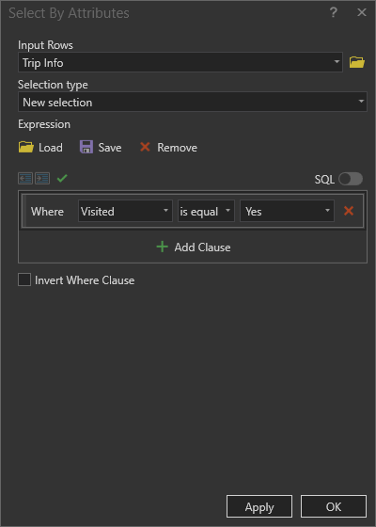Image resolution: width=376 pixels, height=527 pixels.
Task: Open the Visited field dropdown
Action: pos(125,211)
